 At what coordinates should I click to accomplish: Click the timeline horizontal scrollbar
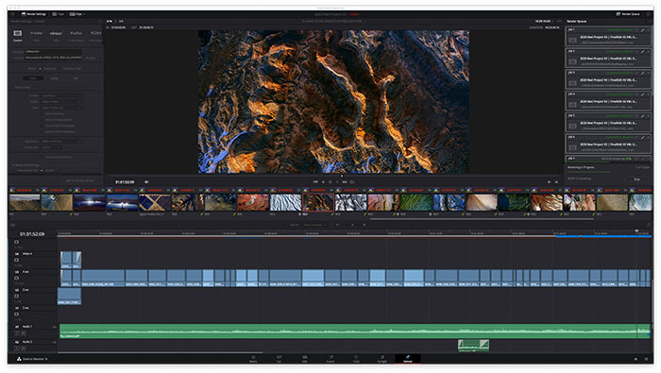pos(161,352)
